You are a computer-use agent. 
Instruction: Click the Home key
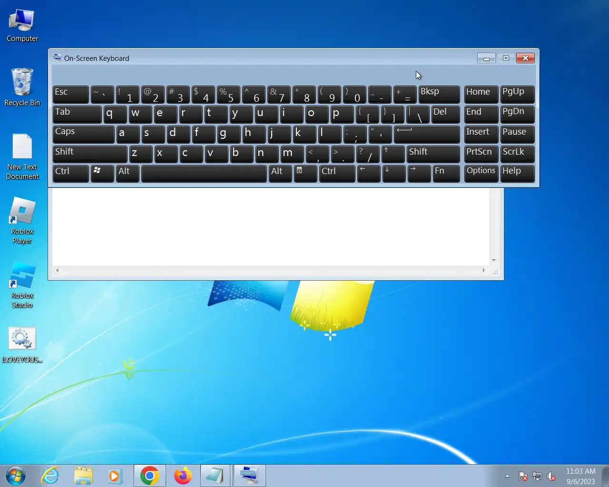[481, 95]
